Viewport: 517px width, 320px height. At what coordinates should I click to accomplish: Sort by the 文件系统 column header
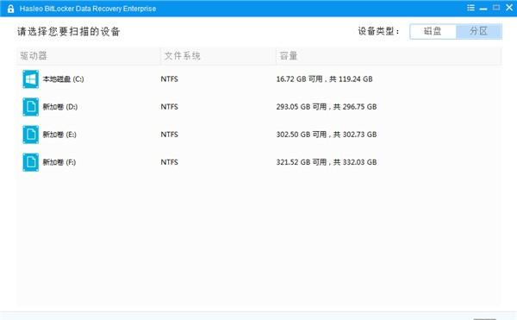218,56
